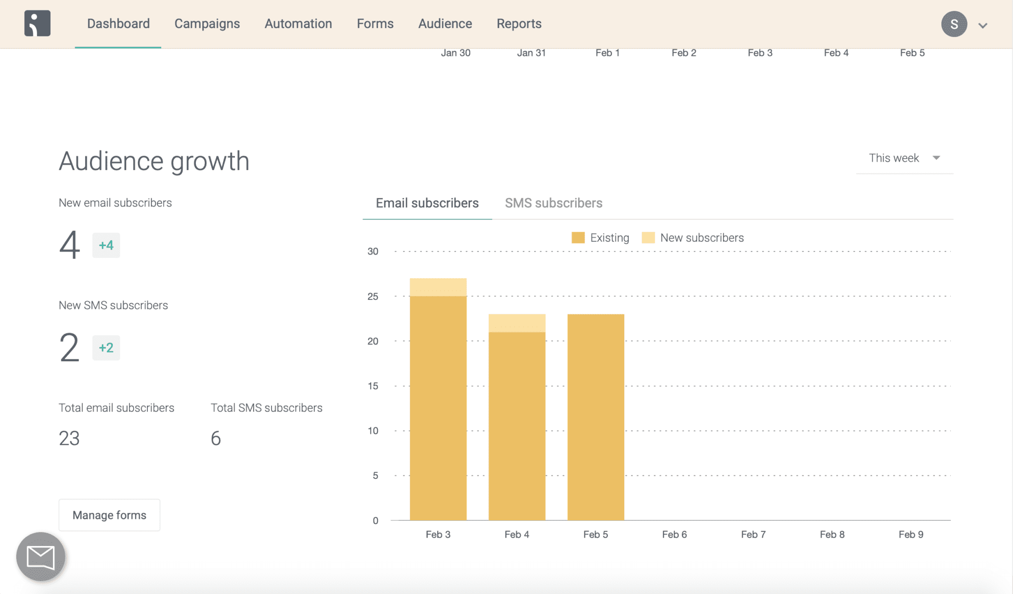Open the email support chat icon
This screenshot has height=594, width=1013.
point(40,556)
